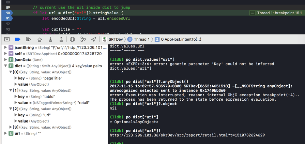
Task: Select the SRTDev process in the jump bar
Action: 113,39
